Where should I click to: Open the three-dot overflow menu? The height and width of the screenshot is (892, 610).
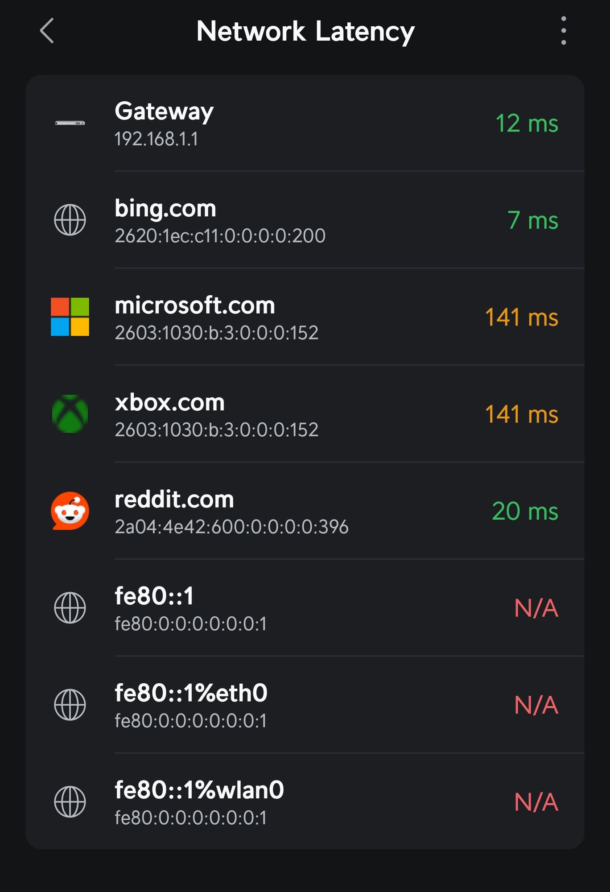(564, 31)
